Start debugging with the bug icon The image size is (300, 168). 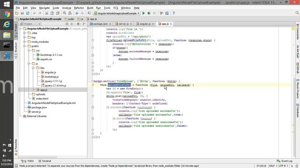click(149, 13)
